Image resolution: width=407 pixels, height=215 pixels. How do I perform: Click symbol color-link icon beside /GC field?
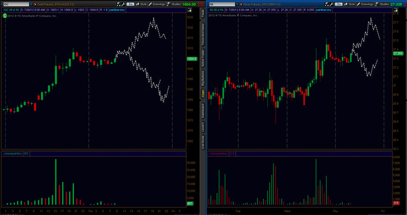(x=35, y=4)
